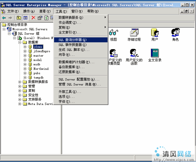This screenshot has height=162, width=196.
Task: Select 还原数据库(R) menu item
Action: click(81, 72)
